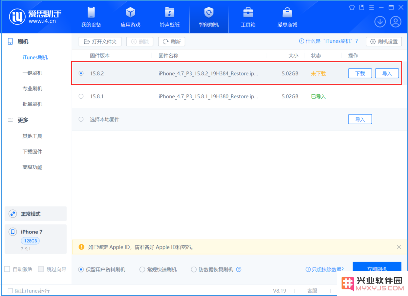Click the 已导入 status text

[x=318, y=96]
